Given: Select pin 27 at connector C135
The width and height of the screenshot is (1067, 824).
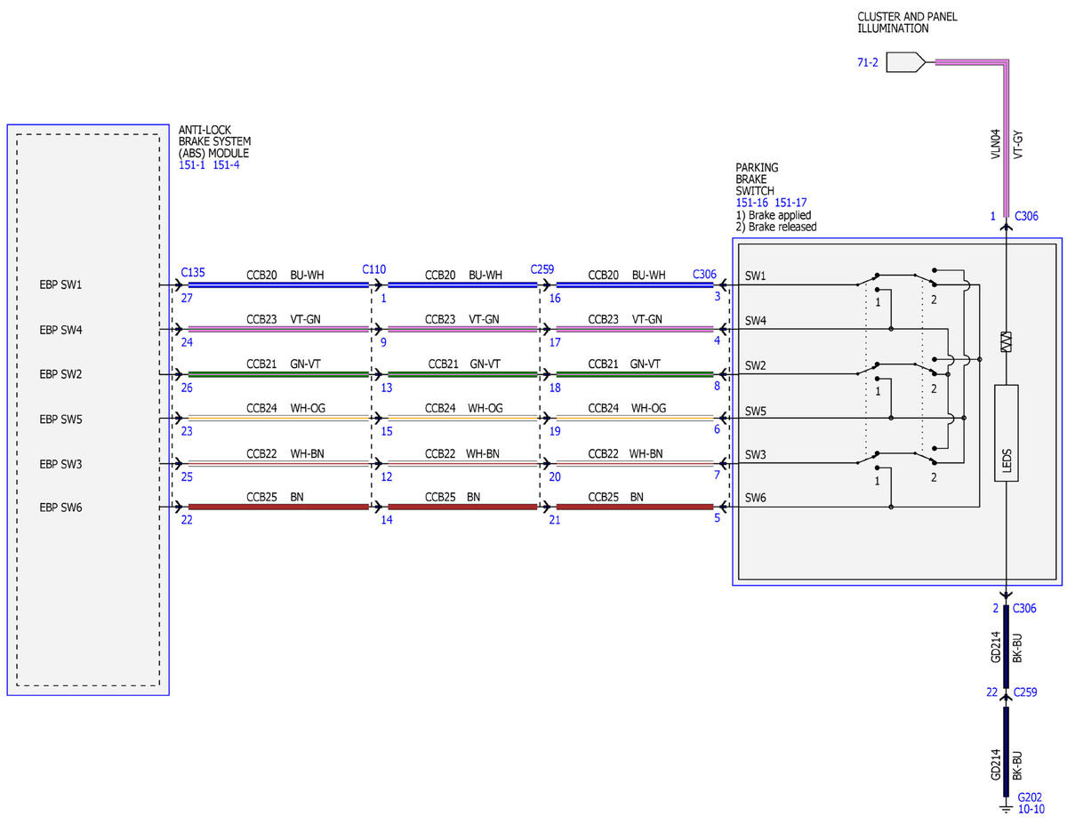Looking at the screenshot, I should point(187,299).
